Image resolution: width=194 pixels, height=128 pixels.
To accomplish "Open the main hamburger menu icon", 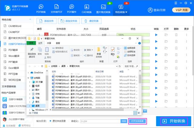I will point(176,3).
